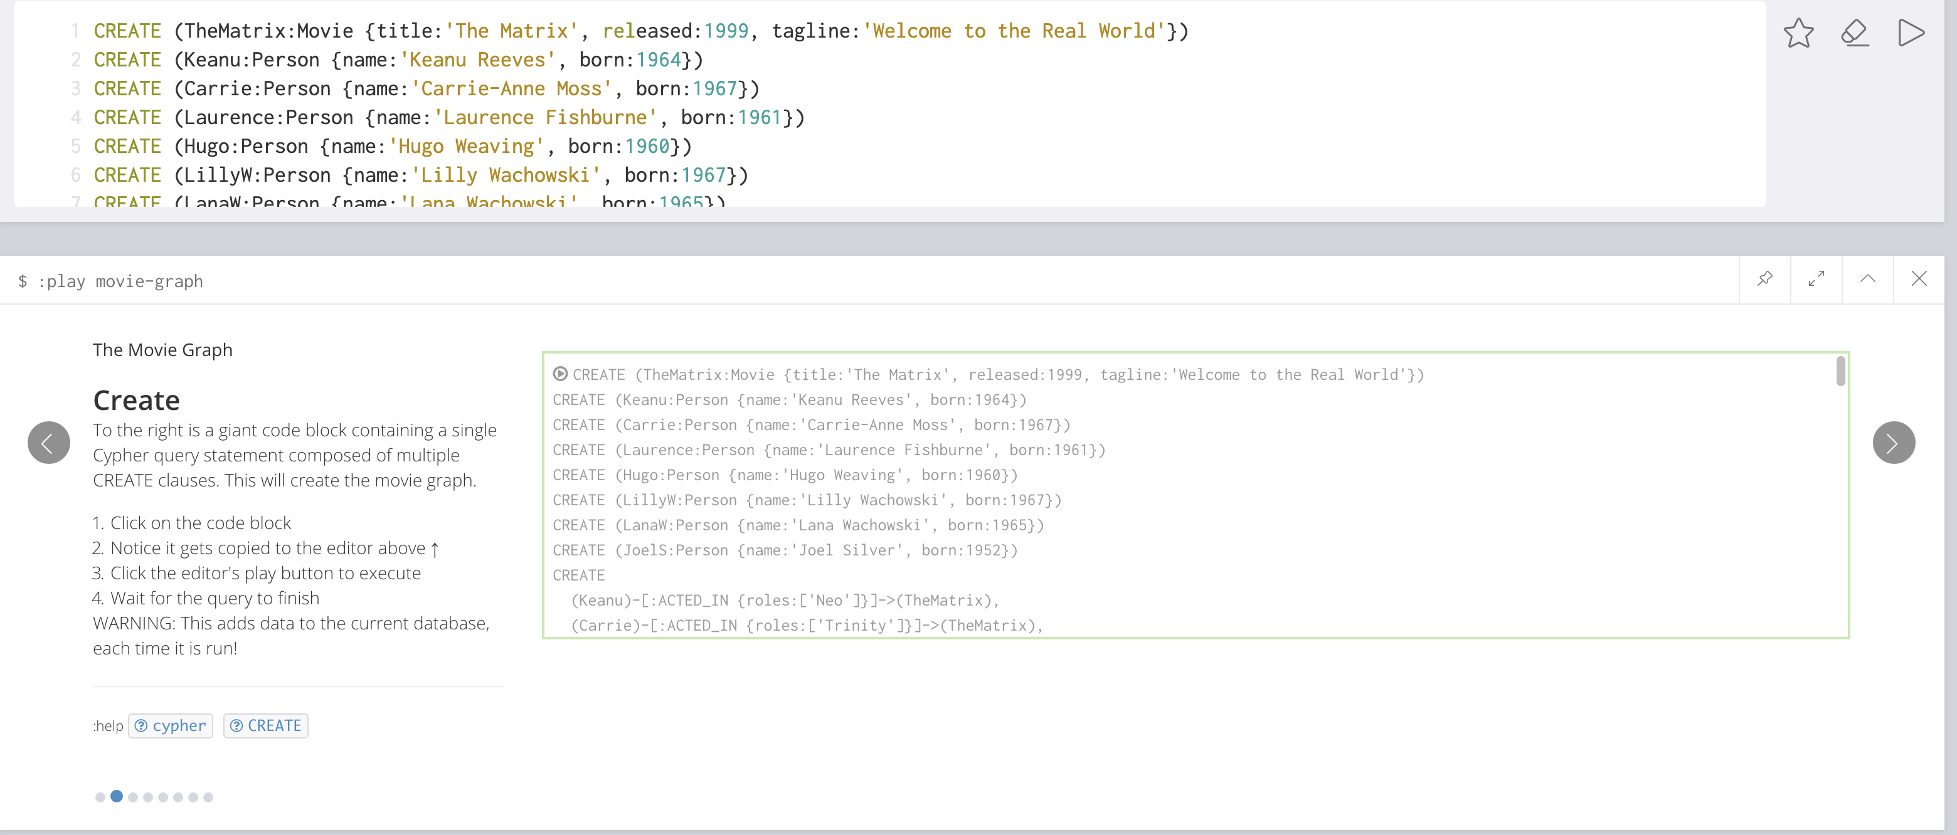Screen dimensions: 1957x835
Task: Click code block line for Carrie:Person
Action: coord(812,424)
